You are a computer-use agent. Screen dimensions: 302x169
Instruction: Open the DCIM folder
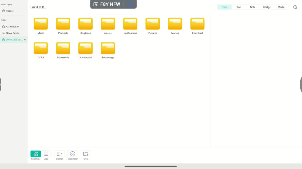click(41, 48)
